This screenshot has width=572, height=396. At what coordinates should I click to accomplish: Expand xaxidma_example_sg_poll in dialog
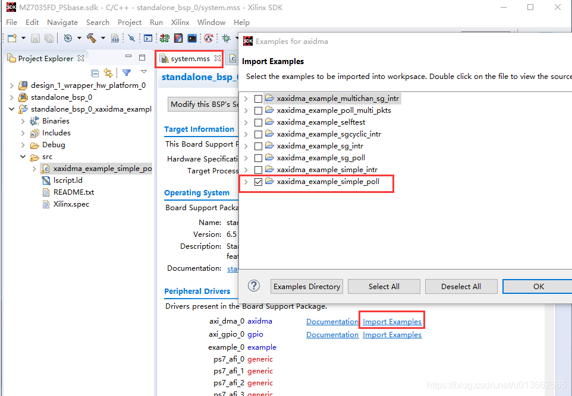pos(246,158)
